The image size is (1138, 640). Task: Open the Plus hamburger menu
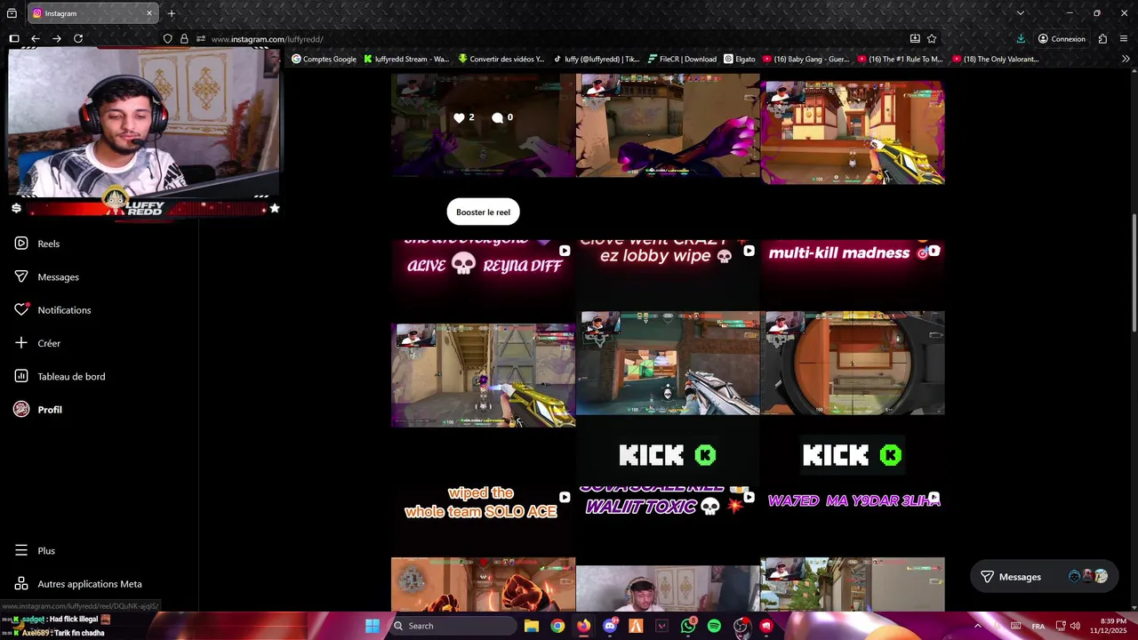pyautogui.click(x=21, y=550)
